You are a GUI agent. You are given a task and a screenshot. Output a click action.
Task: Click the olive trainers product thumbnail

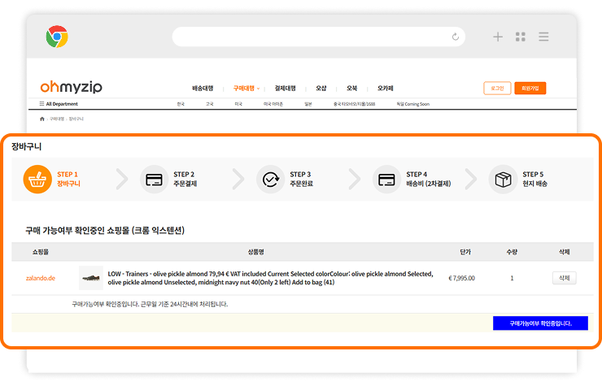tap(91, 278)
